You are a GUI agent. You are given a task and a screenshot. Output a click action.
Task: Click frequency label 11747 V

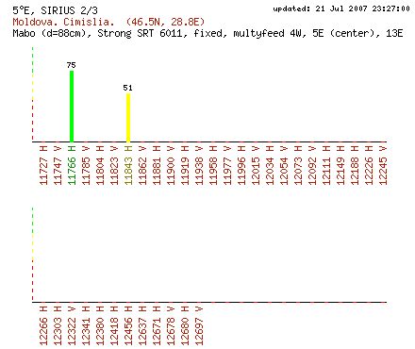58,165
